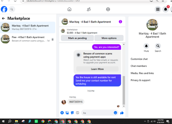
Task: Click taskbar clock 8:20 PM
Action: click(x=161, y=121)
